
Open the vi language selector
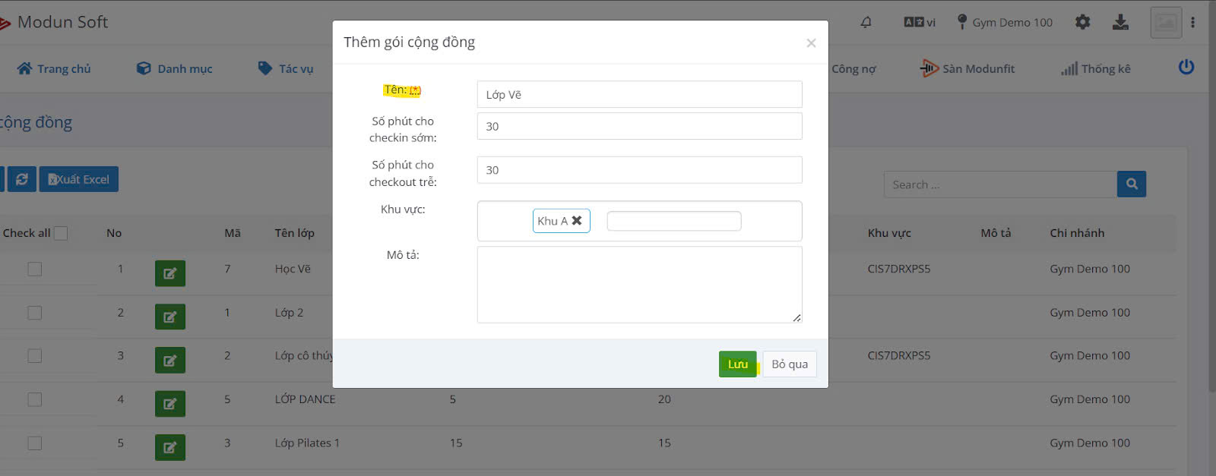(x=920, y=22)
